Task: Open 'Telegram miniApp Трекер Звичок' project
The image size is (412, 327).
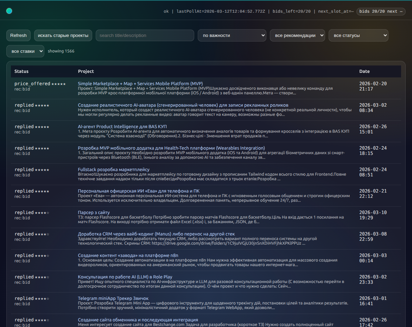Action: pos(113,298)
